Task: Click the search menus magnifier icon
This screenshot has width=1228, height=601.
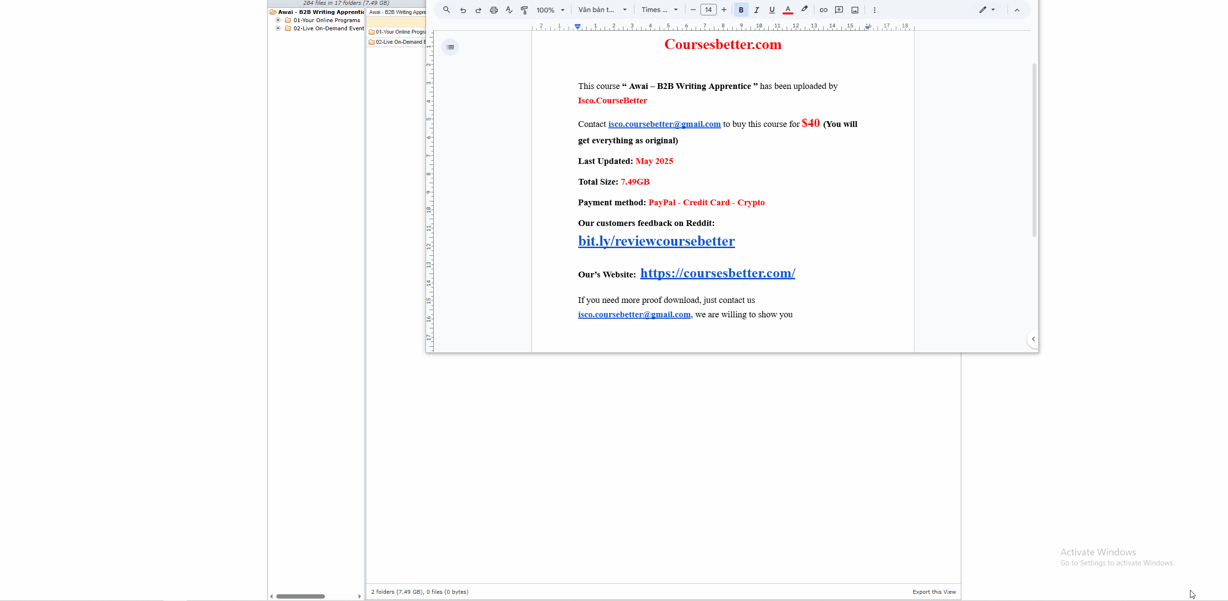Action: (447, 10)
